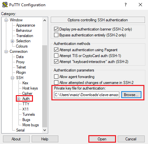Screen dimensions: 148x144
Task: Enable Bypass authentication entirely checkbox
Action: 56,35
